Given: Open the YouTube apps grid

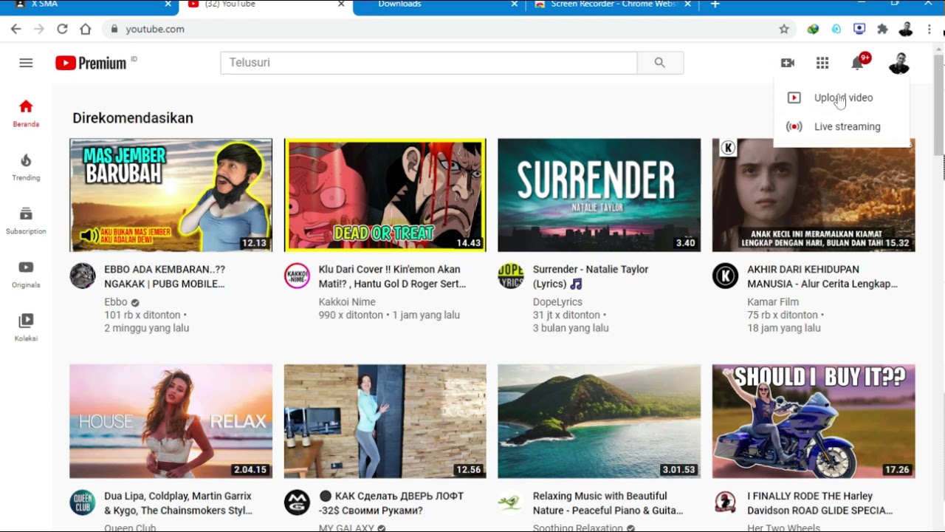Looking at the screenshot, I should tap(822, 63).
